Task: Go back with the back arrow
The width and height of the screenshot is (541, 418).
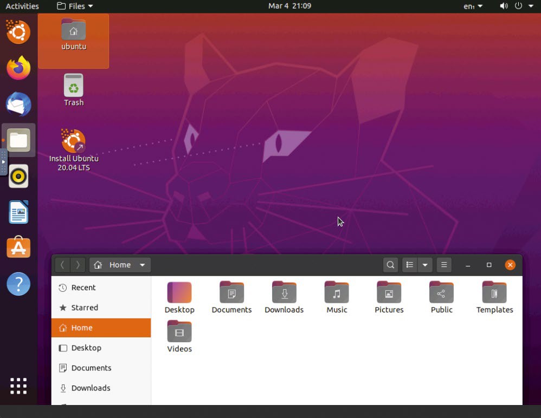Action: [x=62, y=265]
